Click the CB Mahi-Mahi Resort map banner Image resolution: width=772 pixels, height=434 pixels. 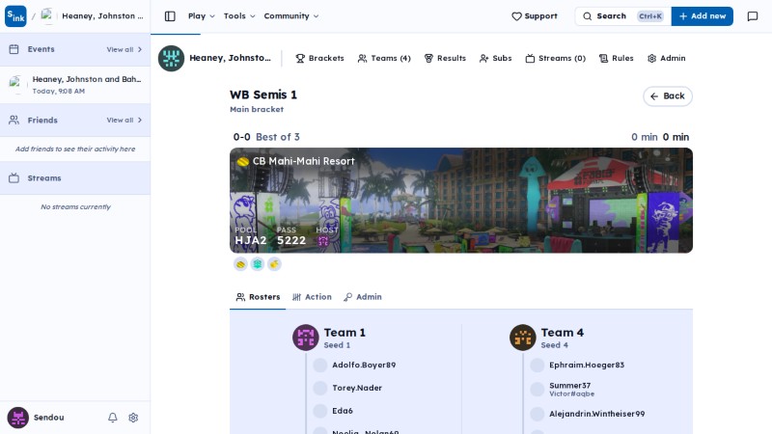461,201
